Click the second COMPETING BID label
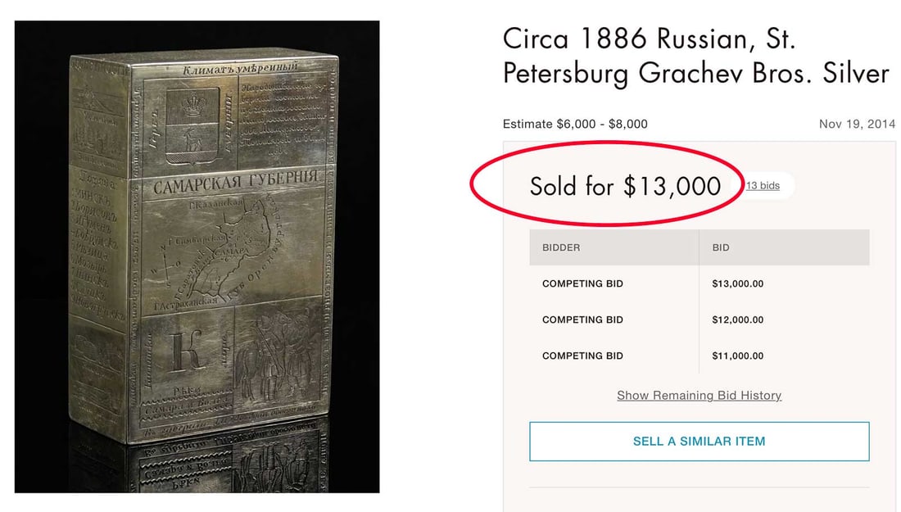Screen dimensions: 901x512 [582, 319]
